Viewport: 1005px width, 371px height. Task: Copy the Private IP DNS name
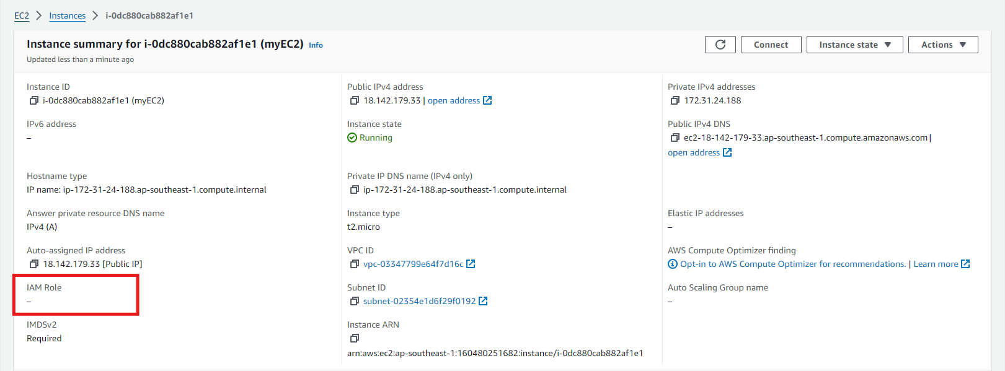(355, 190)
